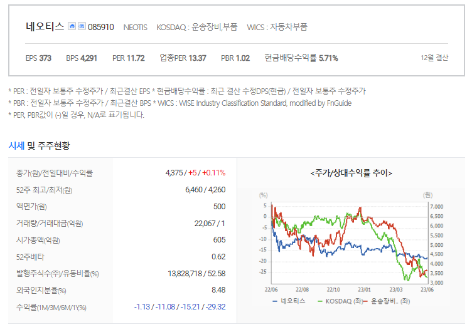Click the 7,000 label on the right price axis

point(436,207)
